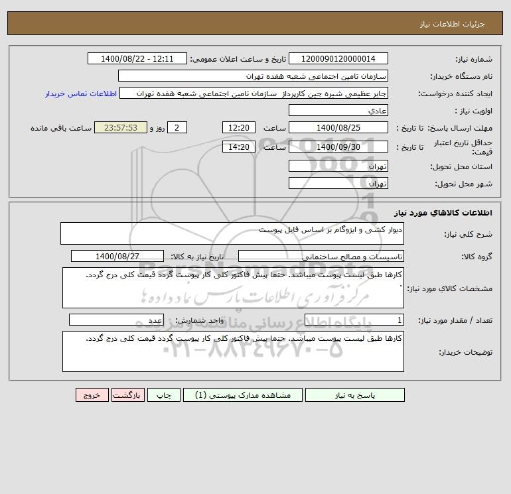Click the need date field 1400/08/27
This screenshot has width=511, height=494.
pyautogui.click(x=117, y=256)
